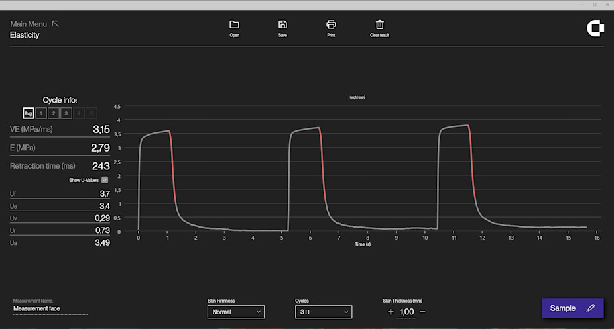Click the Skin Thickness value field
The image size is (614, 329).
(x=406, y=312)
